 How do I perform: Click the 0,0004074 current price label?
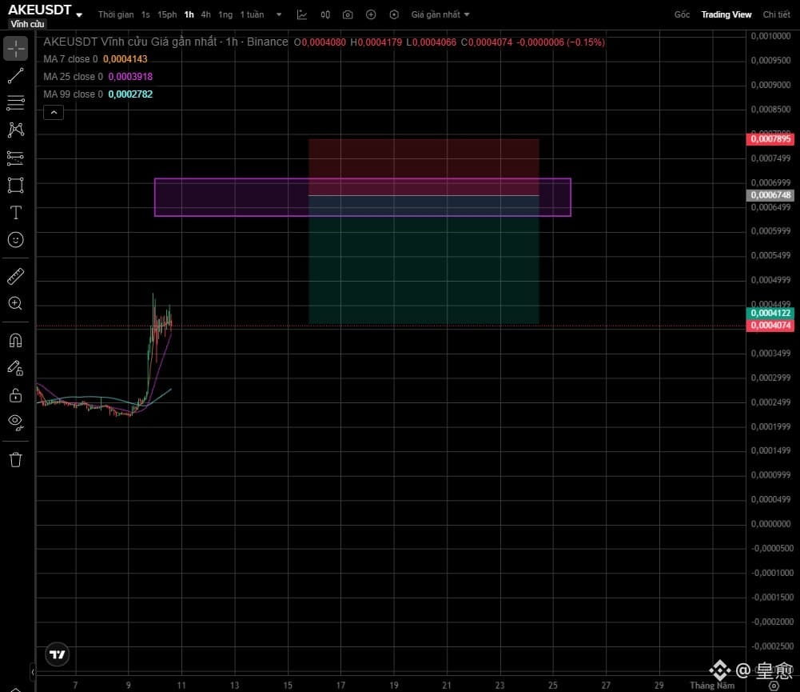point(770,326)
